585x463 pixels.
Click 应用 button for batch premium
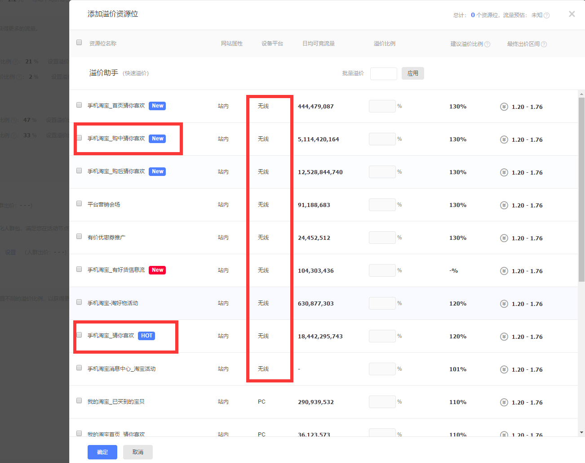413,73
